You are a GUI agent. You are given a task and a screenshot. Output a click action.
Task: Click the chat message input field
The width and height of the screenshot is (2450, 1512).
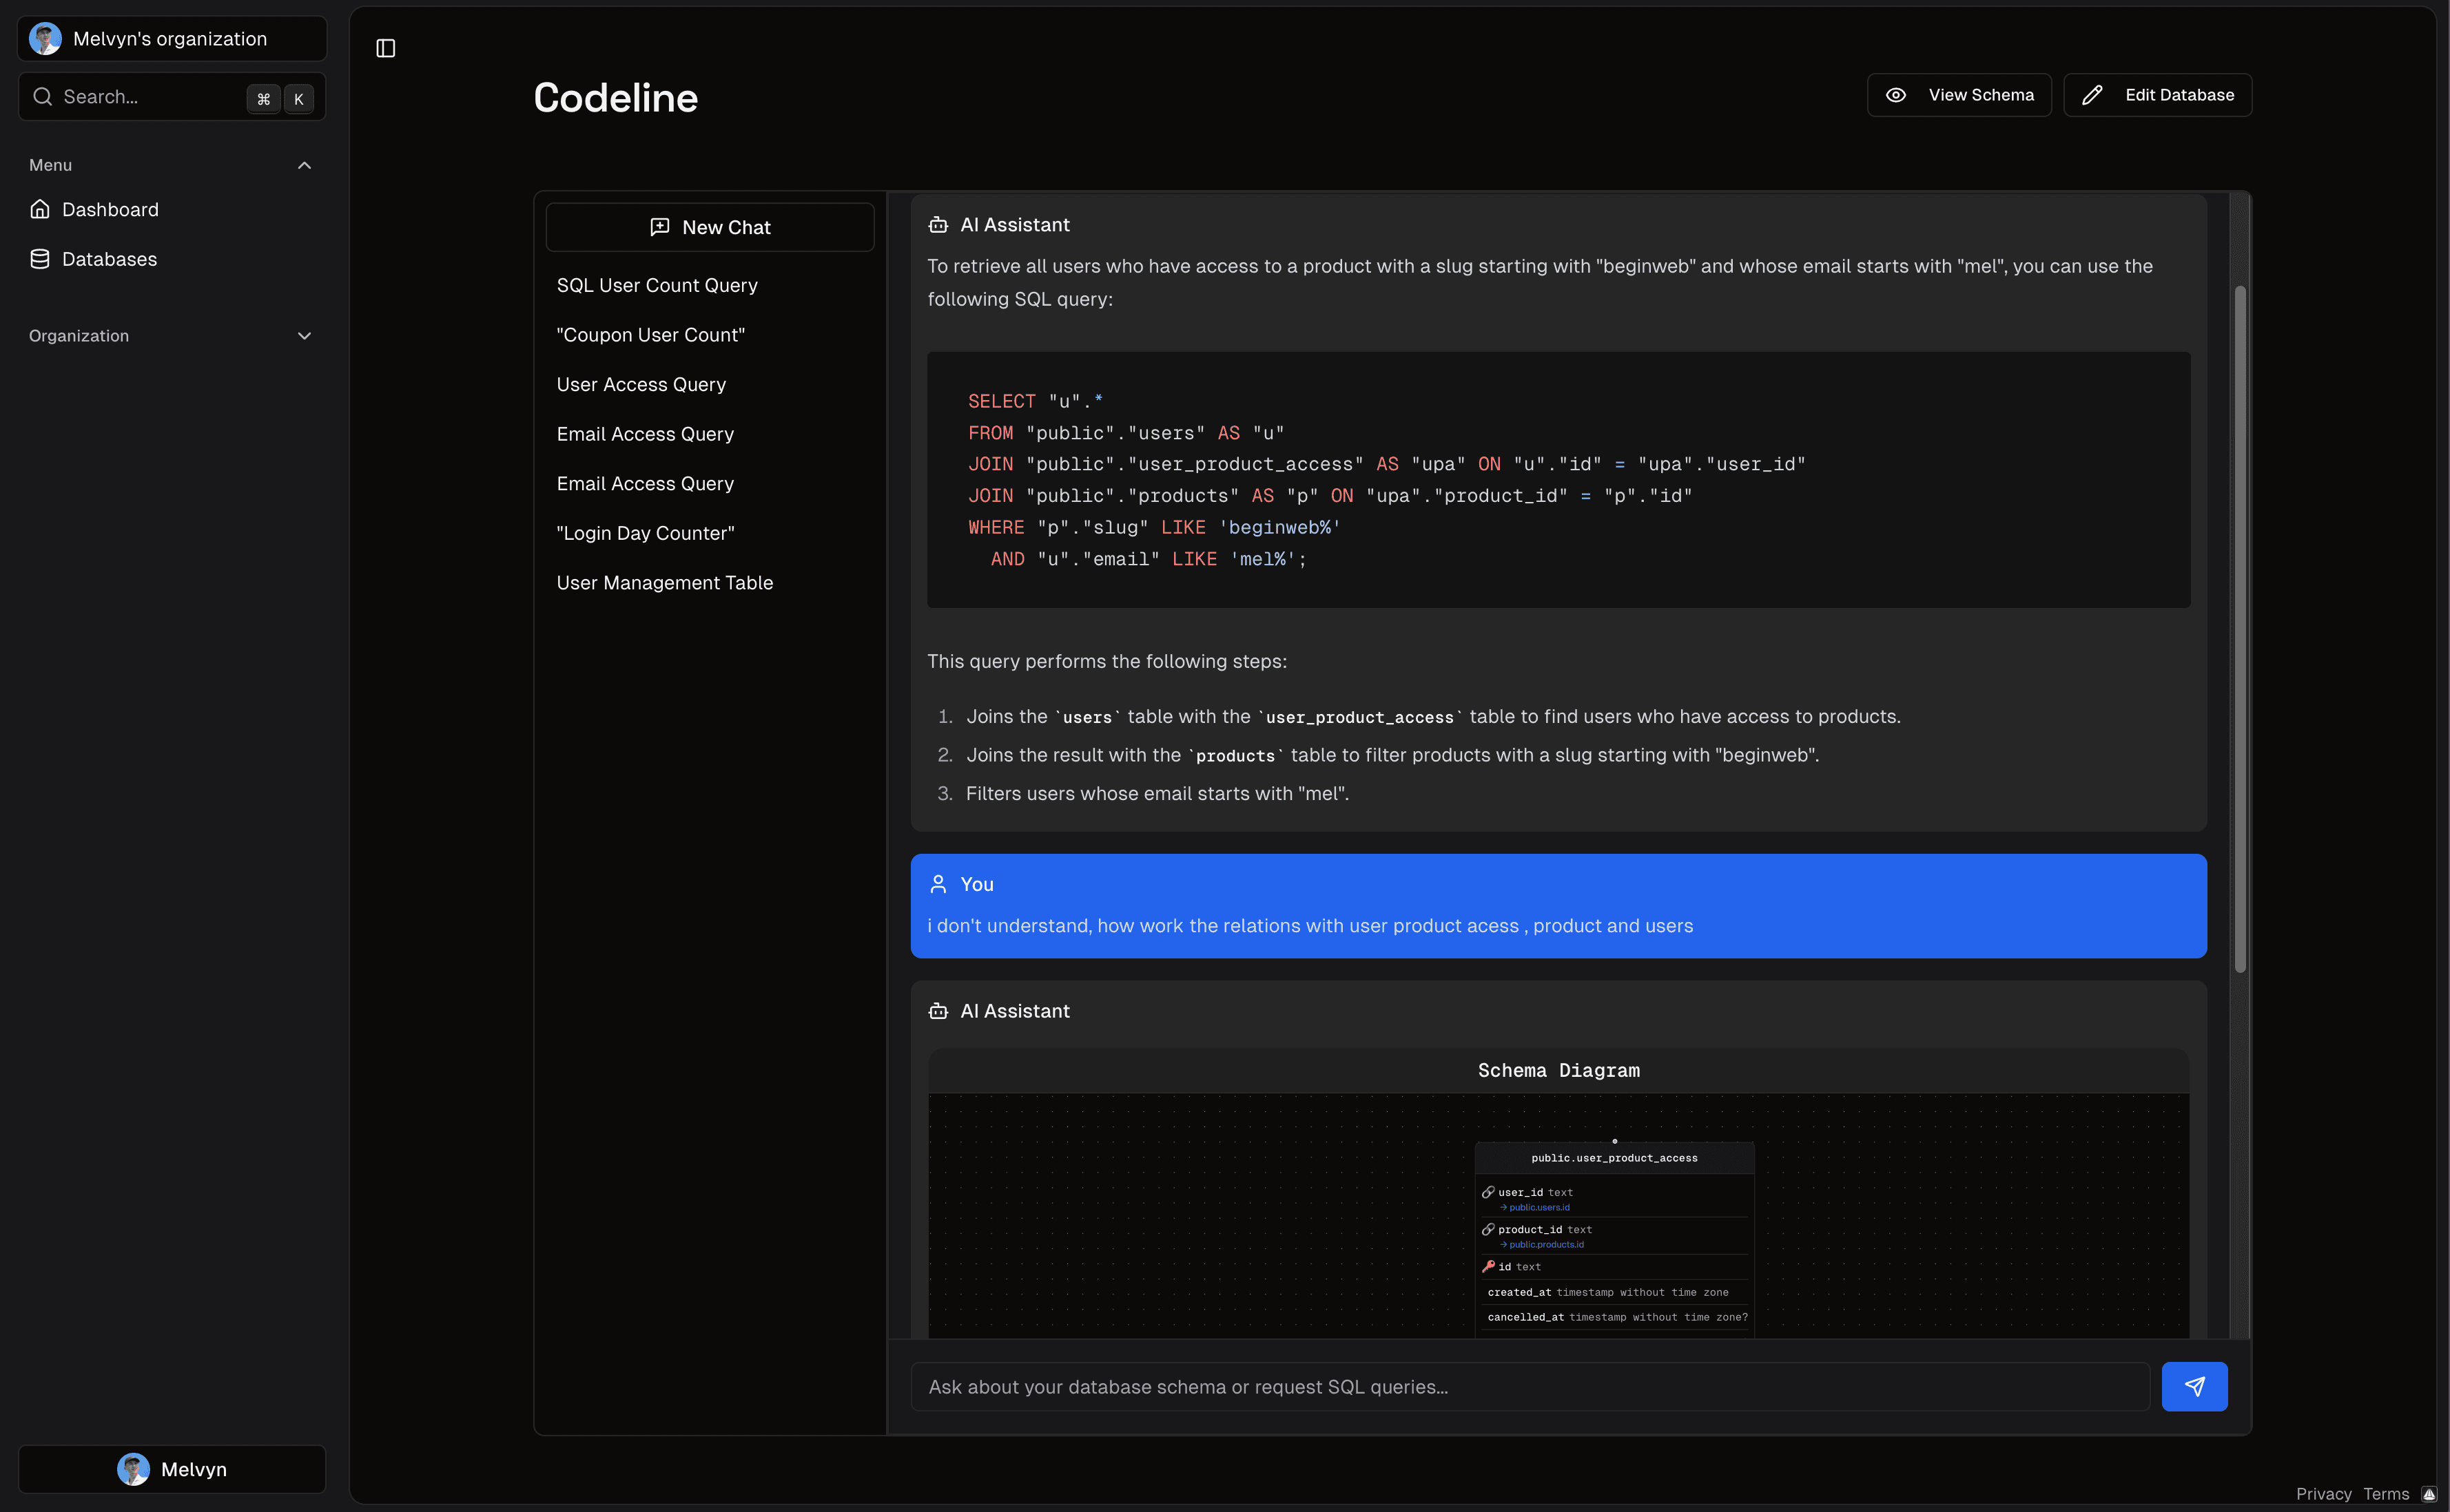coord(1401,1386)
